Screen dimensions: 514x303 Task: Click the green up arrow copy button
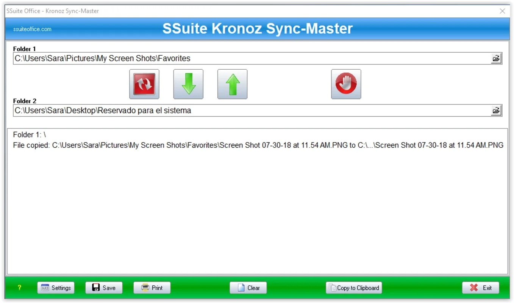233,84
